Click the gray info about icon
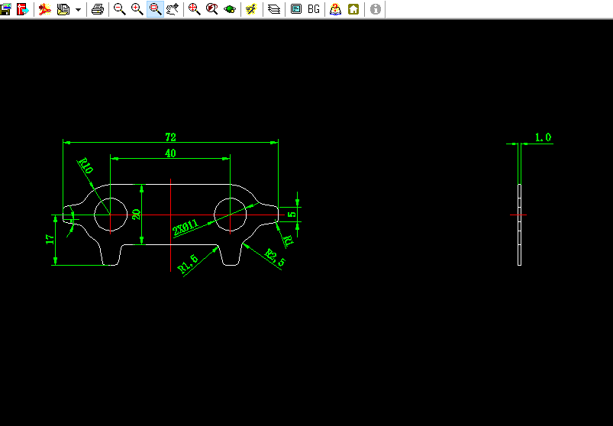 (x=376, y=9)
